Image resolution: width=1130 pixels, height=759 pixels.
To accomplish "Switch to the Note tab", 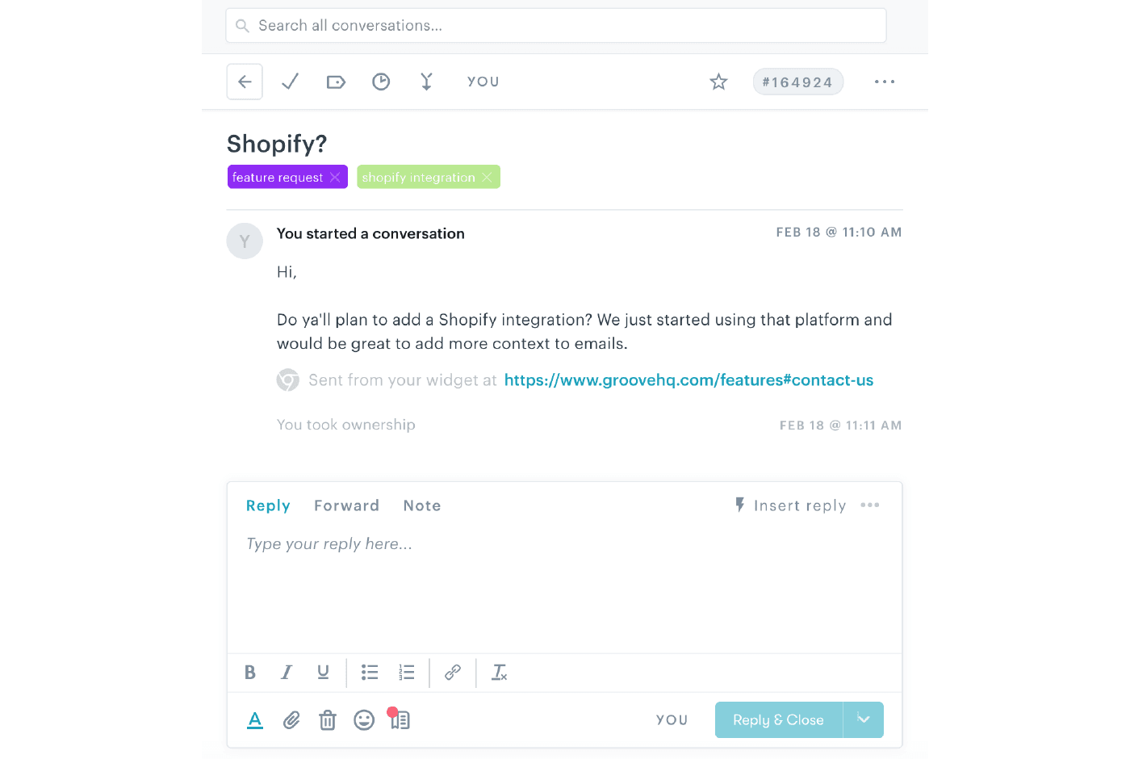I will [x=422, y=505].
